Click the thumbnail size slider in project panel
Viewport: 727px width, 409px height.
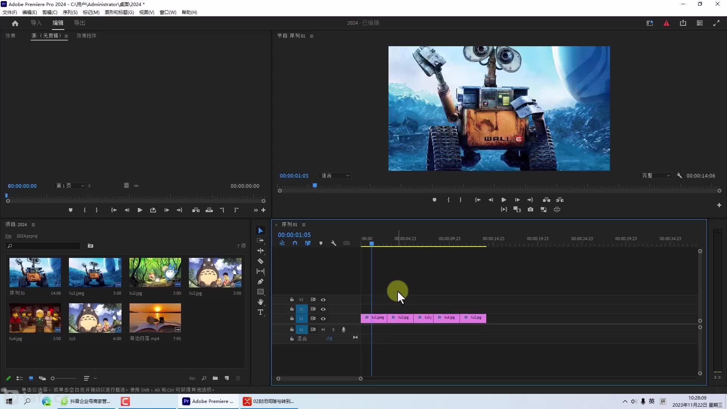click(64, 378)
